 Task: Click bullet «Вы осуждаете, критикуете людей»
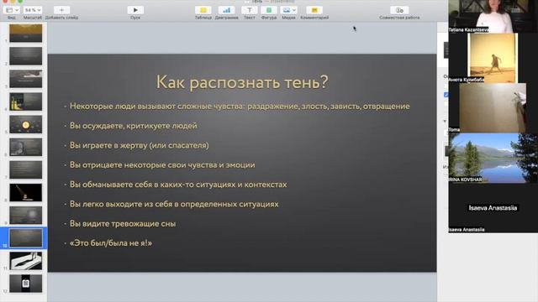[x=134, y=126]
